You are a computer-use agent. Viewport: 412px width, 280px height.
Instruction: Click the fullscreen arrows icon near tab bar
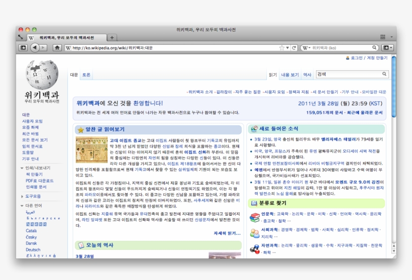tap(21, 37)
